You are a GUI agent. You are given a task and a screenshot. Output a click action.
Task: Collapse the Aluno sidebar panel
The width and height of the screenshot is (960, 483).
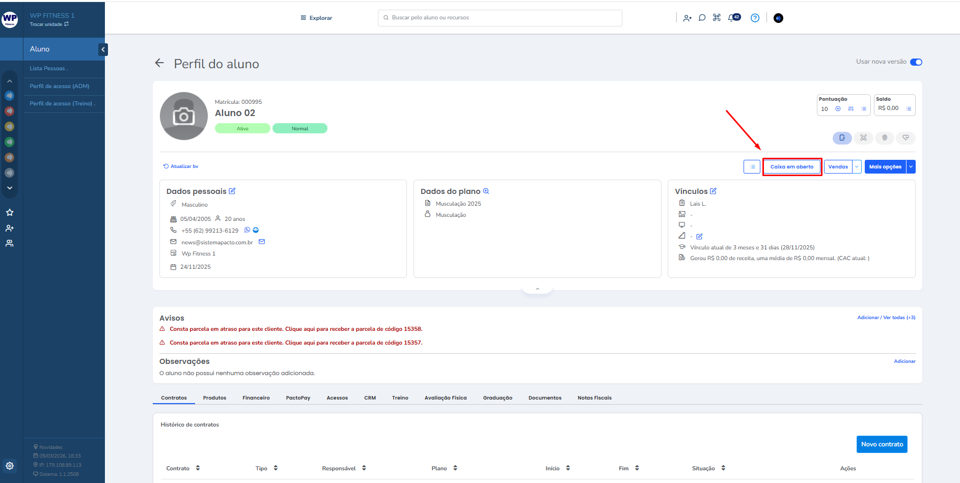103,49
